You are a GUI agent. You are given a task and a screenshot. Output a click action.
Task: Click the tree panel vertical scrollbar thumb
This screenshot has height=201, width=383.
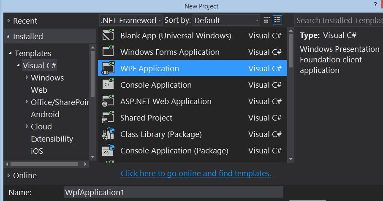[x=92, y=74]
